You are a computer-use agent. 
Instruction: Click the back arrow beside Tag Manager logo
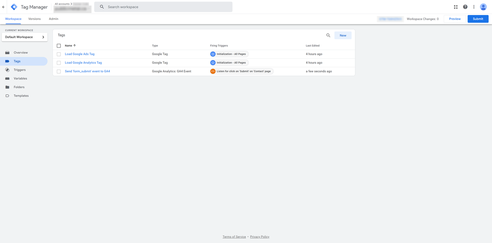pos(3,7)
